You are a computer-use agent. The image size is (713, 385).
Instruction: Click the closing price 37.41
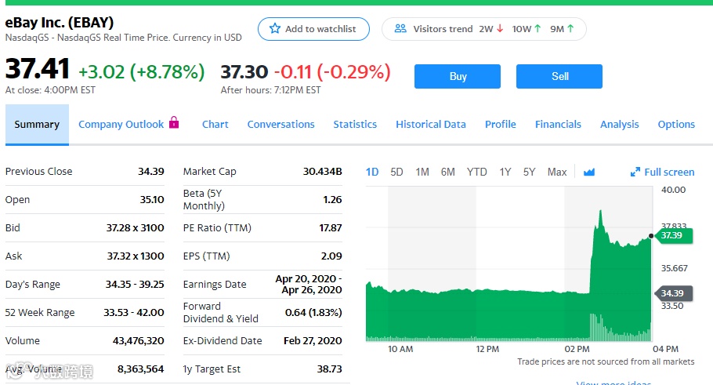pyautogui.click(x=38, y=69)
